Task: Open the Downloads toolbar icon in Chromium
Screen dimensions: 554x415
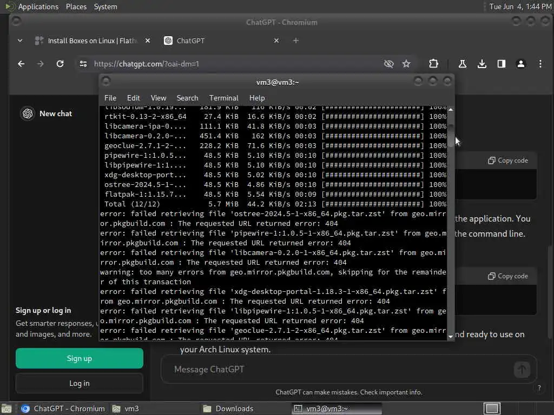Action: [482, 64]
